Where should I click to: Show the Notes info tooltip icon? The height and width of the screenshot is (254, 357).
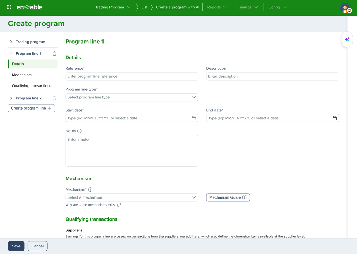pos(79,131)
